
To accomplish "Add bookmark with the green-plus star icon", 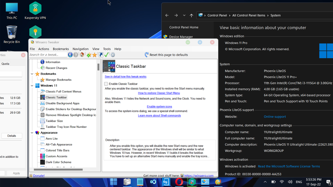I will (x=89, y=55).
